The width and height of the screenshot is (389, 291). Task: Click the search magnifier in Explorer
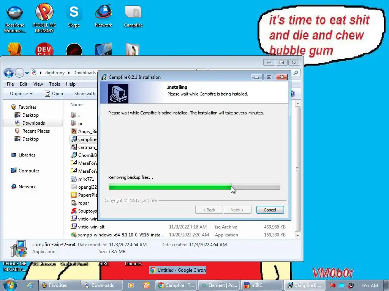[296, 73]
